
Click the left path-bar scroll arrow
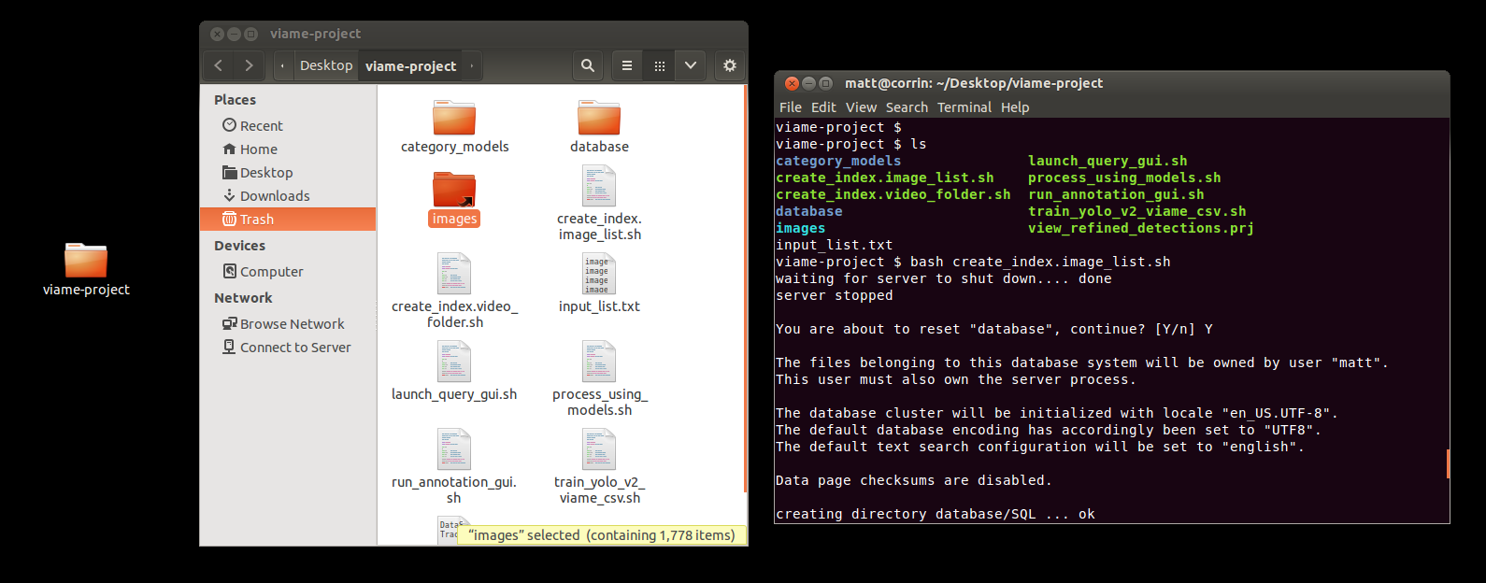pos(282,65)
